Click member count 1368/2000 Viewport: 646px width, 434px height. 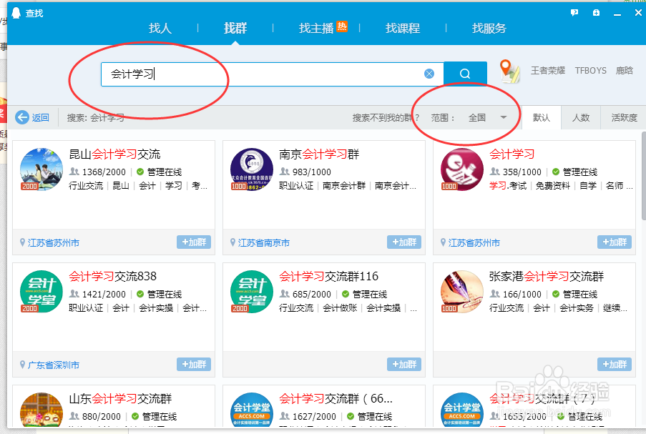(104, 172)
